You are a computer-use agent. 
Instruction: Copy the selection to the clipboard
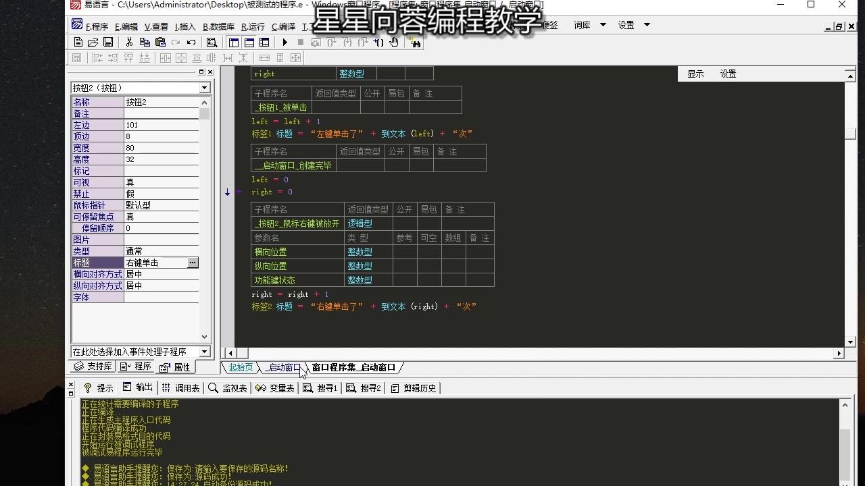(145, 42)
